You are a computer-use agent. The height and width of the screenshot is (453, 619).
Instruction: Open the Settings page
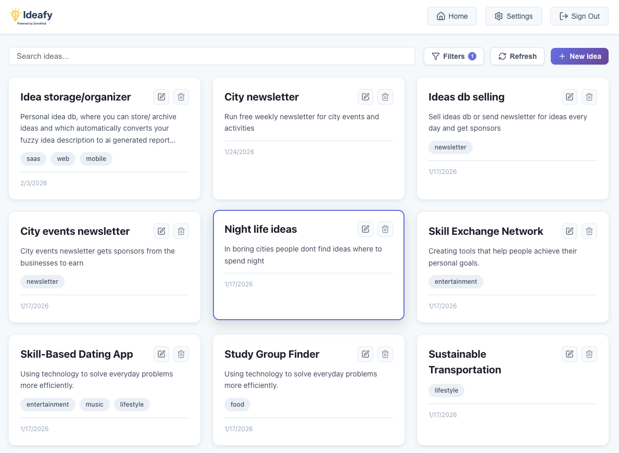tap(513, 16)
